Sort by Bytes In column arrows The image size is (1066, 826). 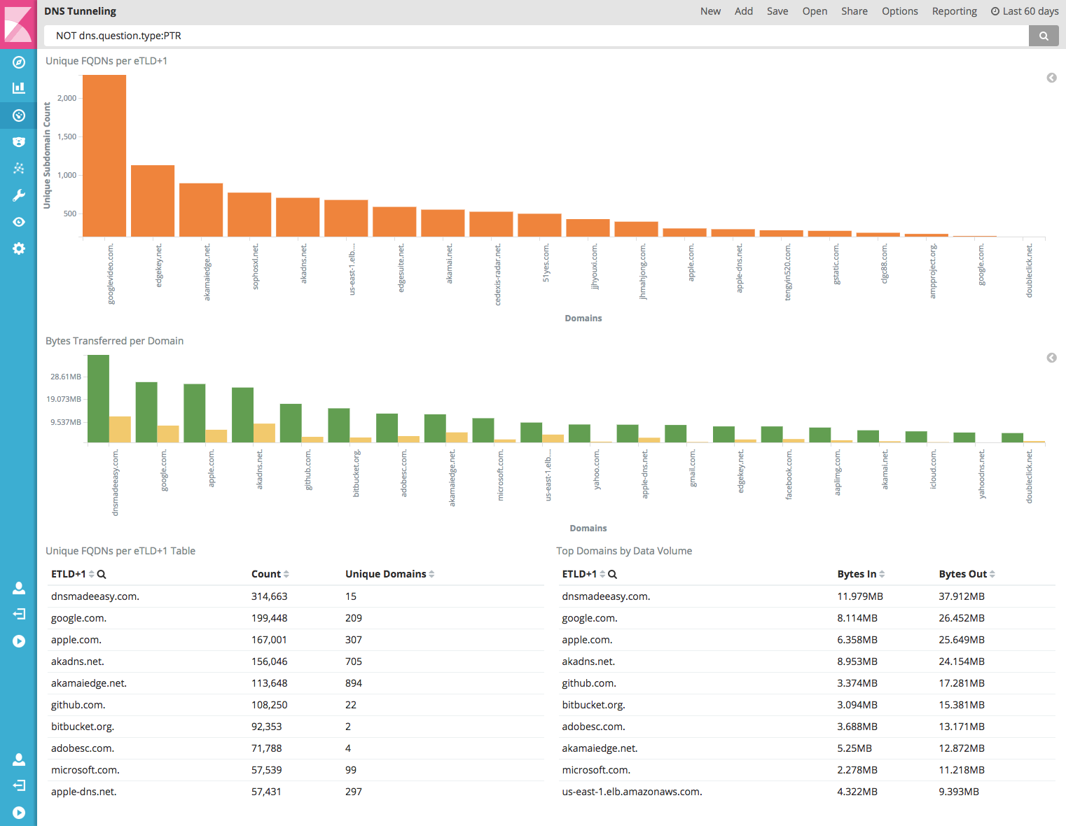click(882, 574)
